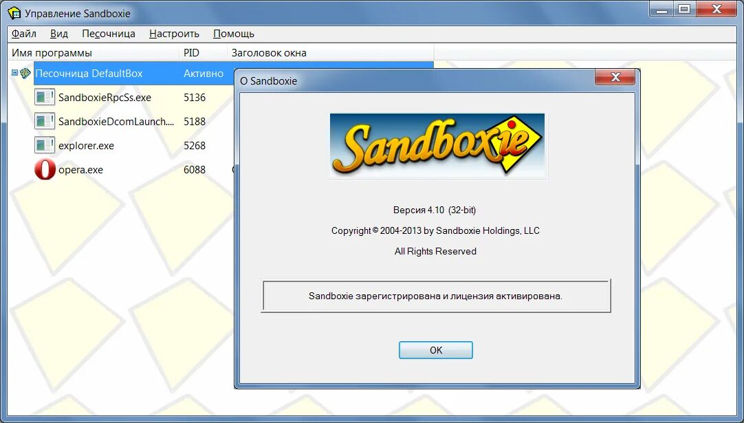Open the Настроить menu
This screenshot has width=744, height=423.
[x=174, y=34]
